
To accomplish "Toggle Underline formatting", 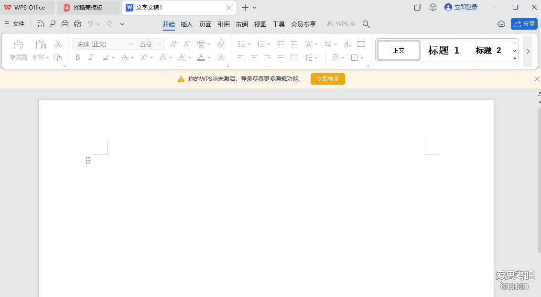I will 105,57.
